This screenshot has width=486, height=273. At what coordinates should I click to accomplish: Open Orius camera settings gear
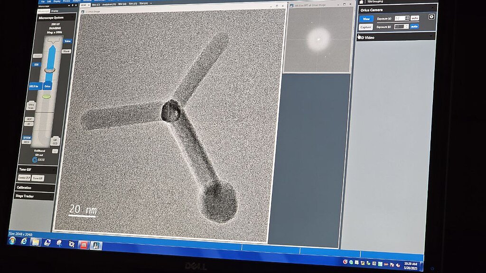coord(431,17)
